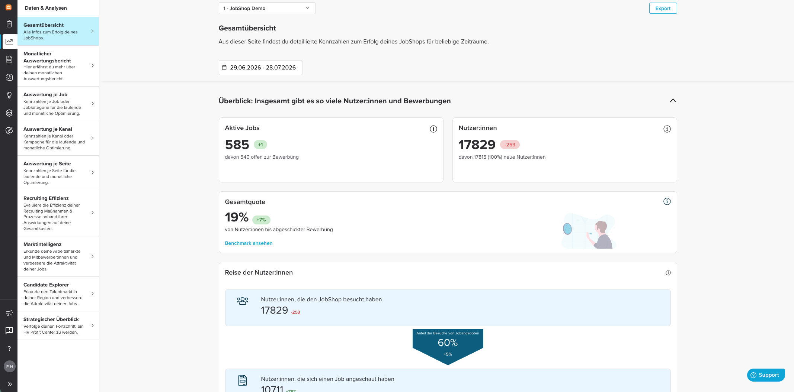Open Candidate Explorer menu item
794x392 pixels.
click(58, 294)
